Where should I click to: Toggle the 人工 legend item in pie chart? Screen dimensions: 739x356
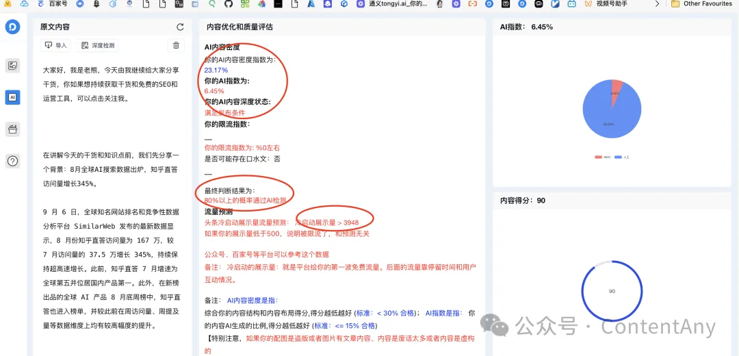pos(622,157)
